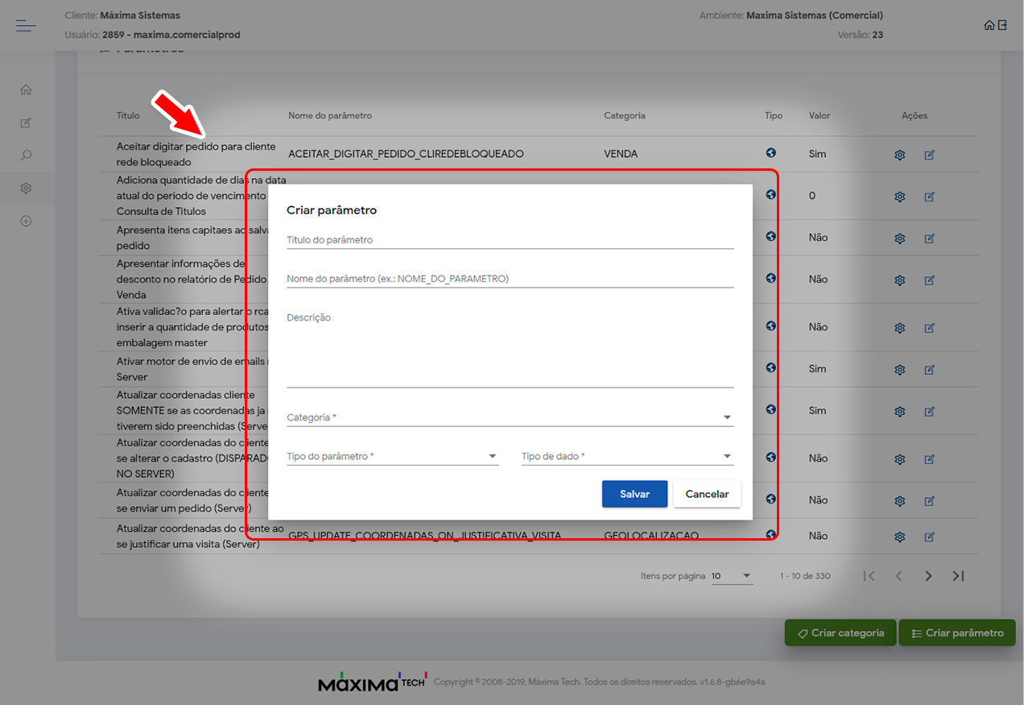Screen dimensions: 1024x705
Task: Edit the se justificar uma visita row
Action: point(929,537)
